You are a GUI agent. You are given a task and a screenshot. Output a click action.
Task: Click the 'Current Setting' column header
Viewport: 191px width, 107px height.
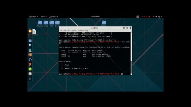74,51
